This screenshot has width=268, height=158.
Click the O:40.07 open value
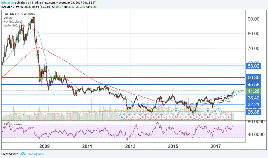pos(58,7)
